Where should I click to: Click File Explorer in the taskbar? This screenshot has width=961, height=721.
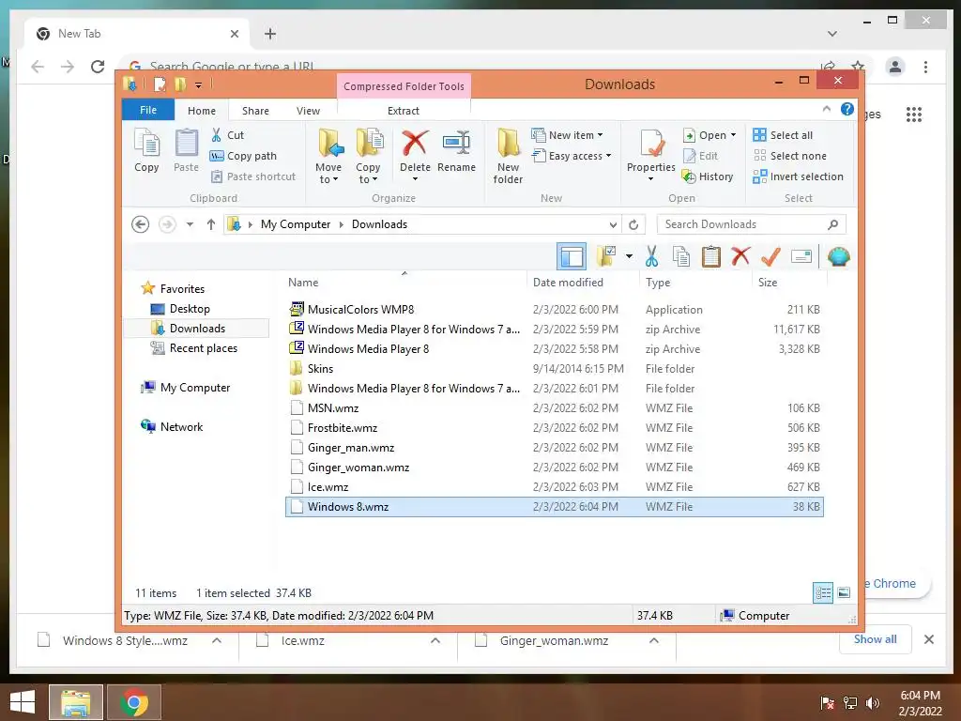[75, 702]
